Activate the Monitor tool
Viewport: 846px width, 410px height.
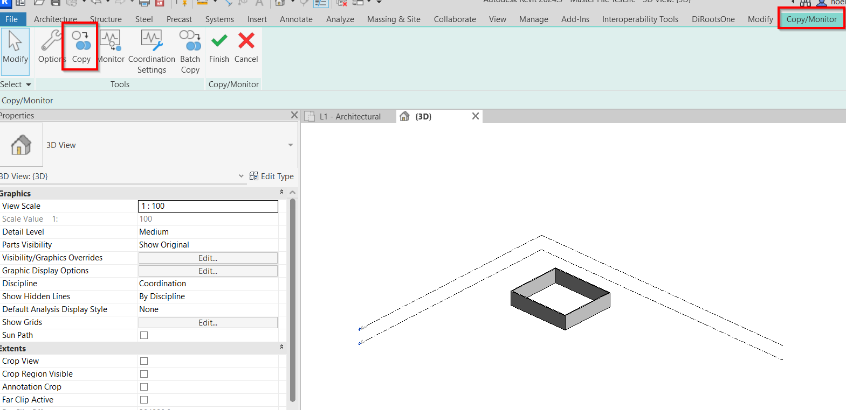[111, 47]
